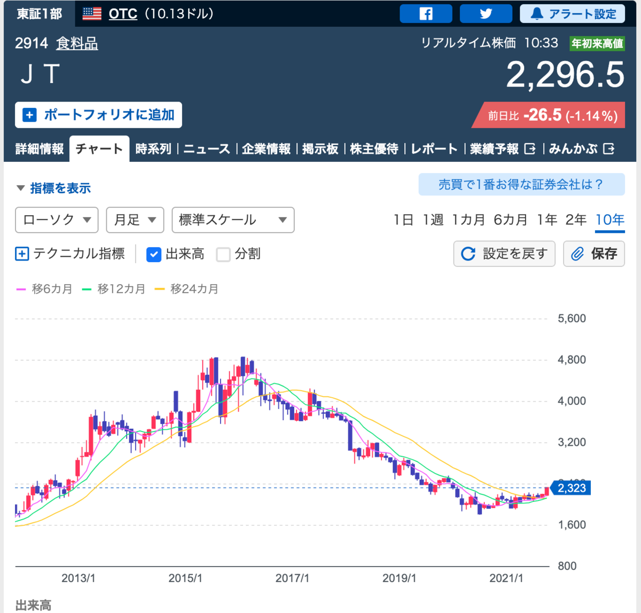Select the 1週 chart range
This screenshot has width=641, height=613.
pyautogui.click(x=433, y=220)
